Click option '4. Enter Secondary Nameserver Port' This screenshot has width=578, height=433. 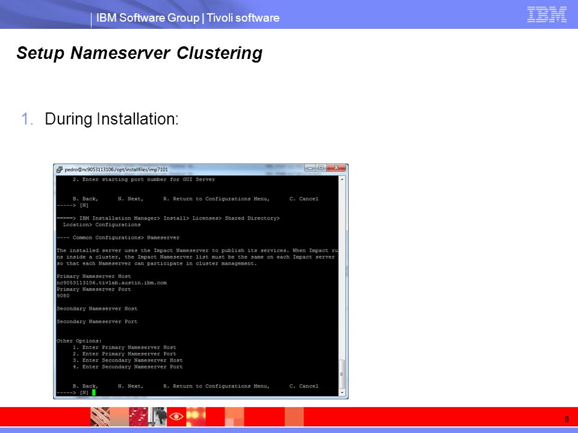128,367
